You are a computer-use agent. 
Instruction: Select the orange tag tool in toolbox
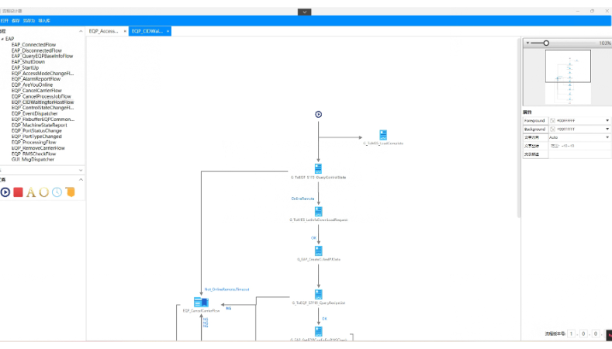(x=70, y=192)
